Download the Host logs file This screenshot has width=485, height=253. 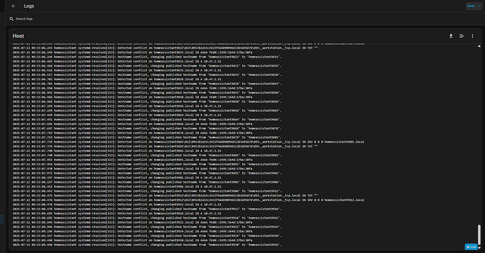coord(451,36)
